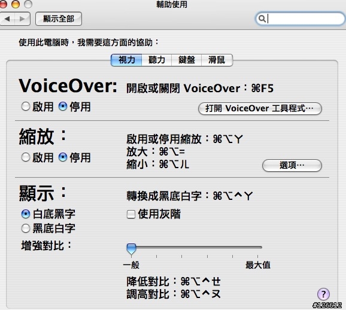The width and height of the screenshot is (346, 310).
Task: Toggle the 使用灰階 checkbox
Action: pos(131,214)
